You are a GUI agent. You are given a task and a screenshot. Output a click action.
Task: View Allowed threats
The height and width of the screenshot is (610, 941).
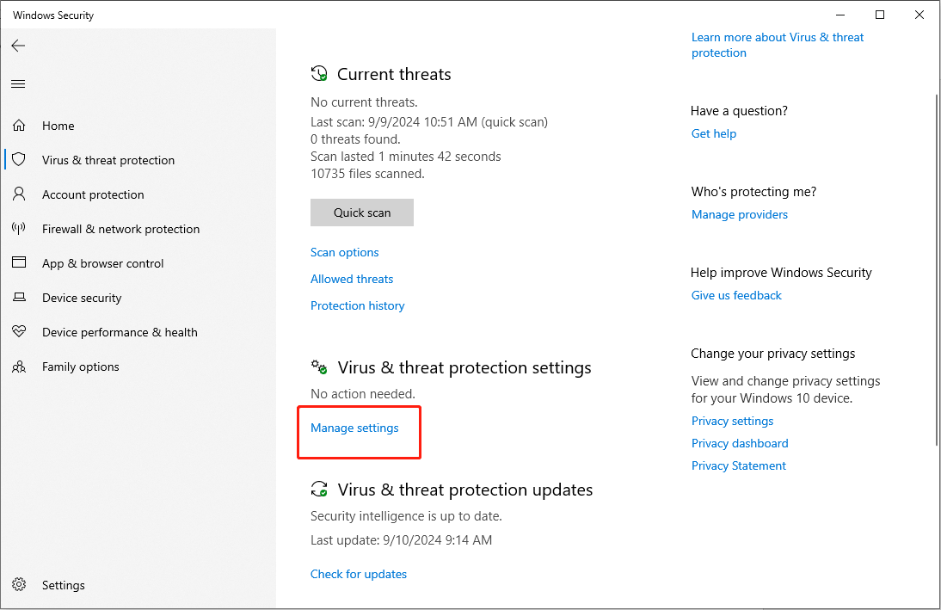352,279
